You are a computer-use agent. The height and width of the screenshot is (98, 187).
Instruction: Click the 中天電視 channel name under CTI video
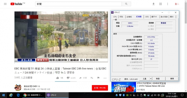point(141,90)
